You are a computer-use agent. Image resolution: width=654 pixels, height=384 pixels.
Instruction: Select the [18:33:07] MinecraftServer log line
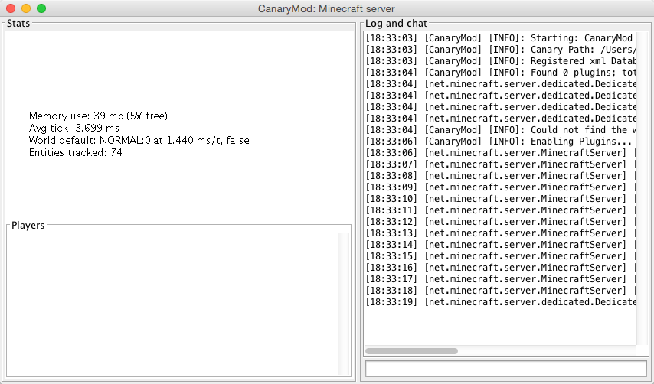501,164
